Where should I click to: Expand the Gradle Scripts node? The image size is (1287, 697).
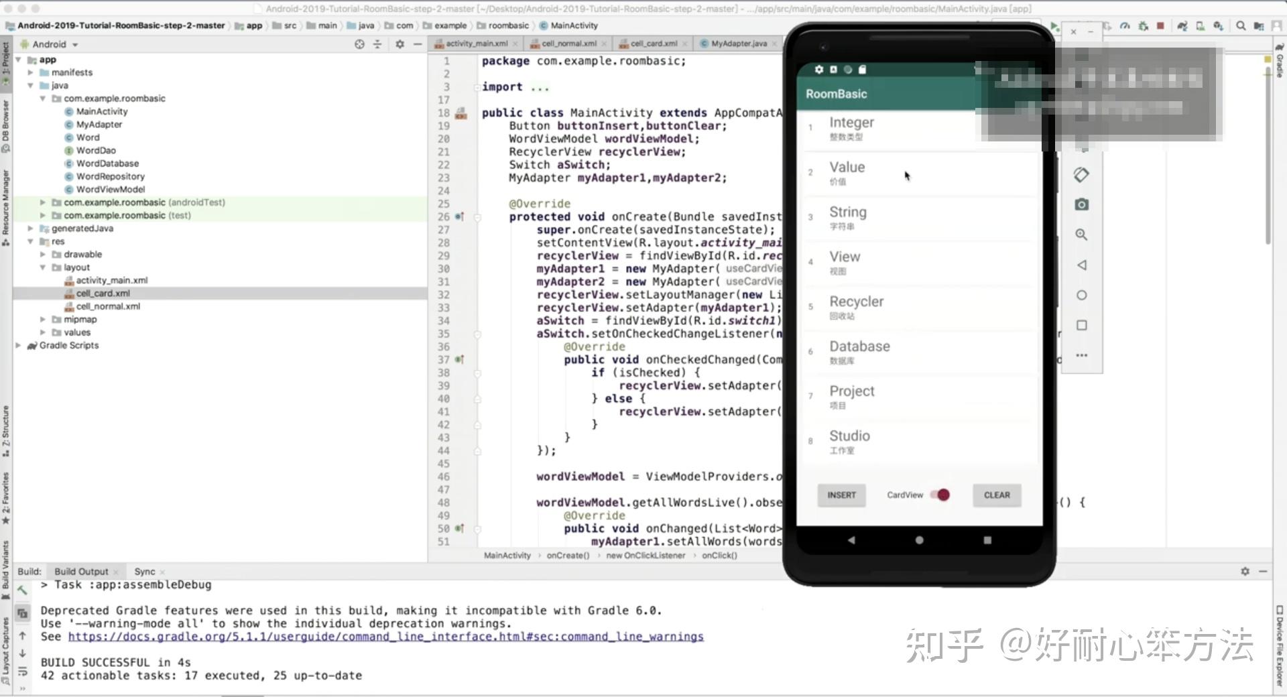pos(18,345)
